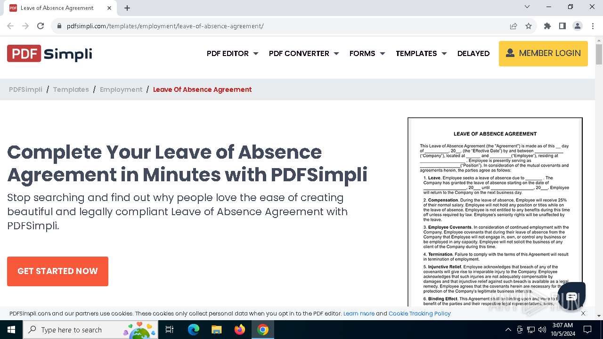This screenshot has width=603, height=339.
Task: Open the Extensions puzzle icon
Action: (x=547, y=26)
